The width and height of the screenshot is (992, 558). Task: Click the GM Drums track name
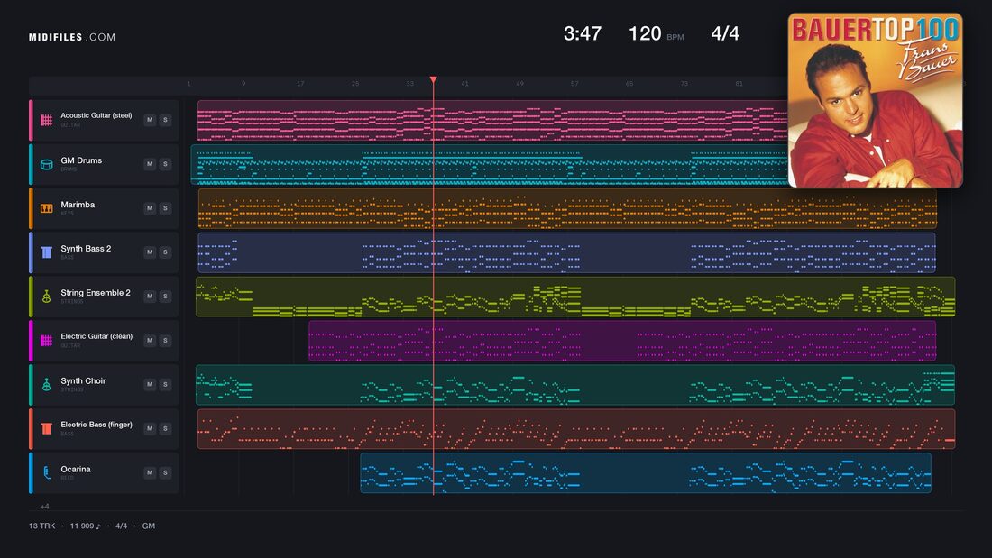81,160
